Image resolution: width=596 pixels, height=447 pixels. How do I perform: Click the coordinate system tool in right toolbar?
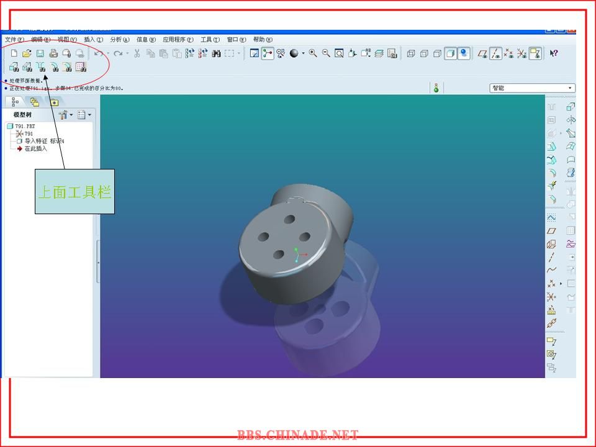pos(551,297)
